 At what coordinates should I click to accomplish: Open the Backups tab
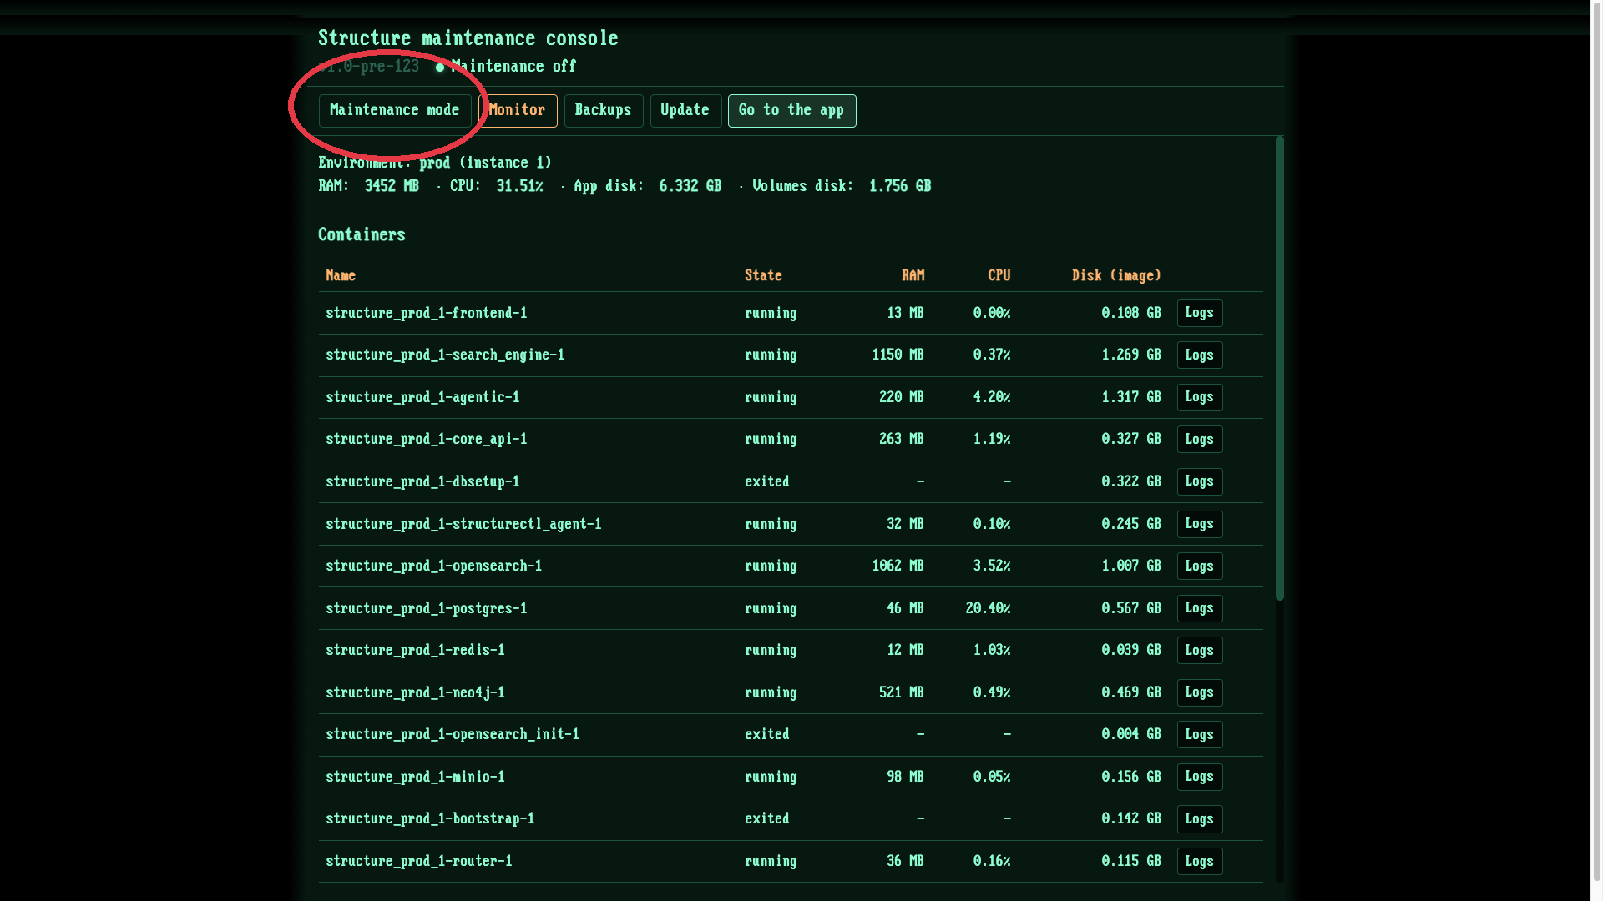603,110
